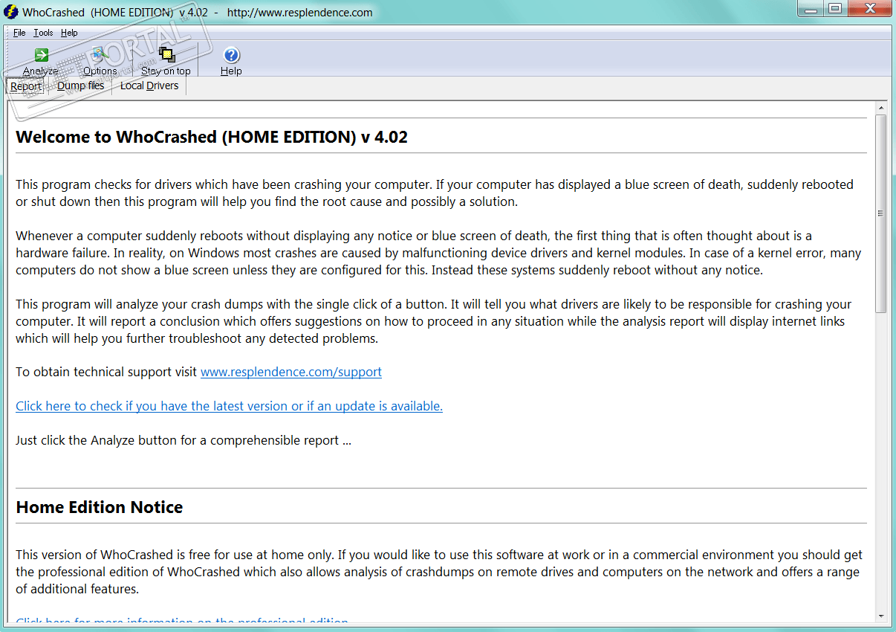Image resolution: width=896 pixels, height=632 pixels.
Task: Toggle the Stay on top icon
Action: click(166, 55)
